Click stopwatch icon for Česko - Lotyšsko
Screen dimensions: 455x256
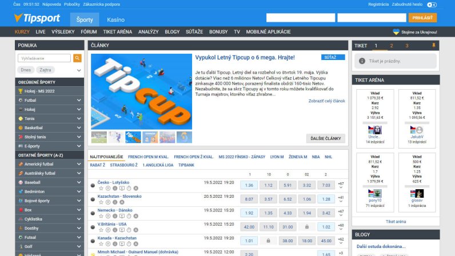[x=129, y=188]
